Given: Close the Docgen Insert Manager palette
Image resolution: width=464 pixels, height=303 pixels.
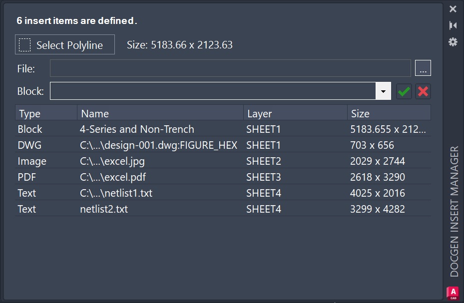Looking at the screenshot, I should (x=453, y=9).
